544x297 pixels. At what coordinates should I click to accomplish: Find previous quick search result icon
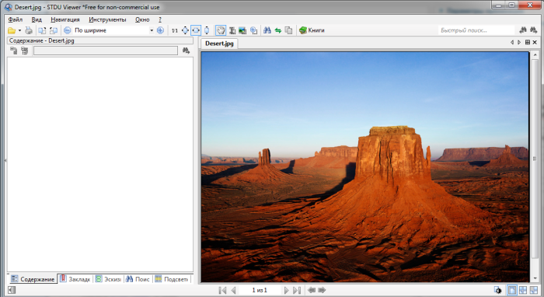click(523, 30)
